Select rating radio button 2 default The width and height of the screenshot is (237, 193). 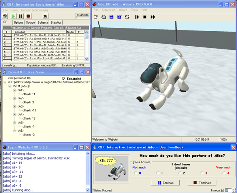180,173
